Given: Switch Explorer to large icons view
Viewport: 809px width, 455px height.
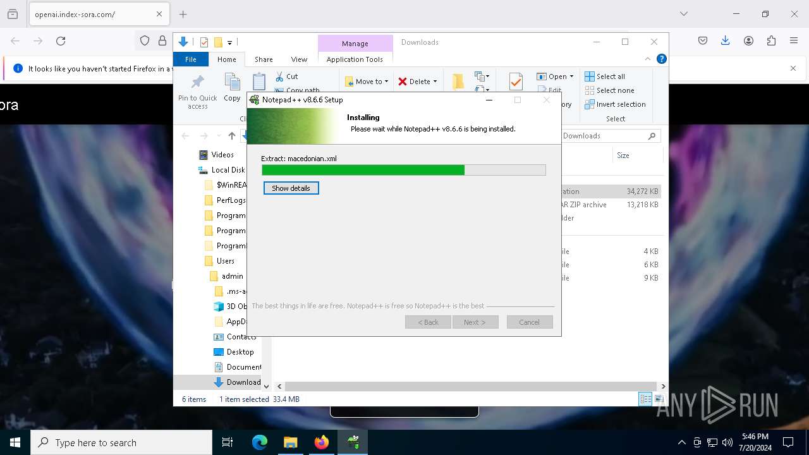Looking at the screenshot, I should tap(659, 399).
